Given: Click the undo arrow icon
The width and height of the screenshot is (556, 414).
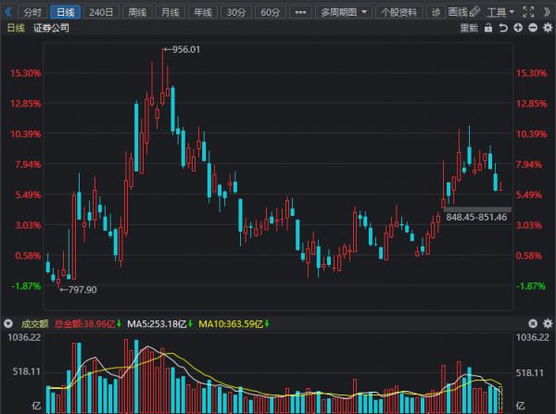Looking at the screenshot, I should [x=502, y=29].
